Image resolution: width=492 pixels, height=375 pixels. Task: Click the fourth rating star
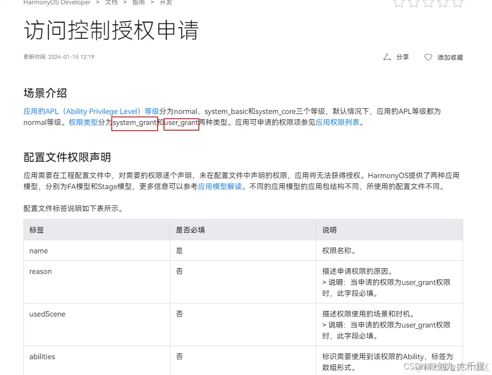[x=443, y=3]
